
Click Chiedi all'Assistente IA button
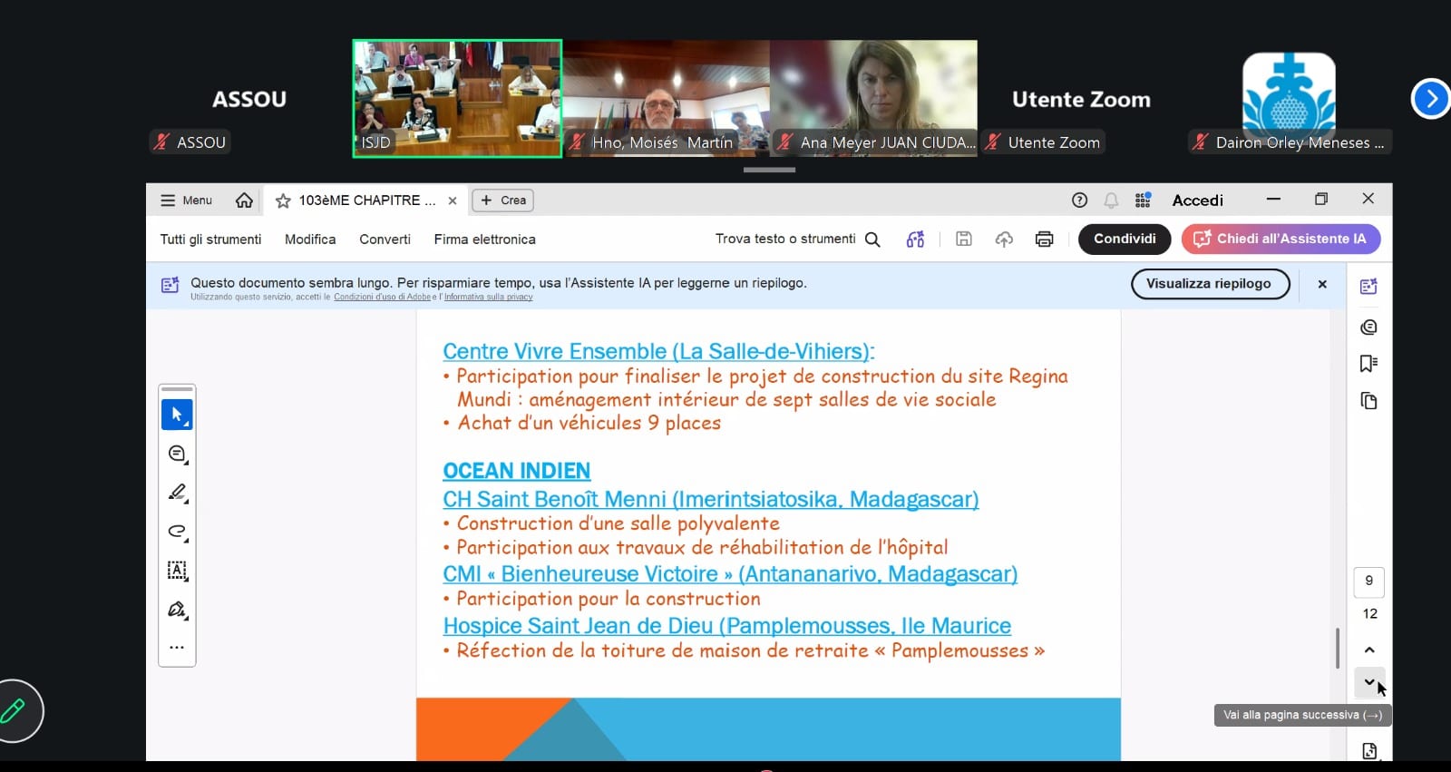tap(1281, 239)
